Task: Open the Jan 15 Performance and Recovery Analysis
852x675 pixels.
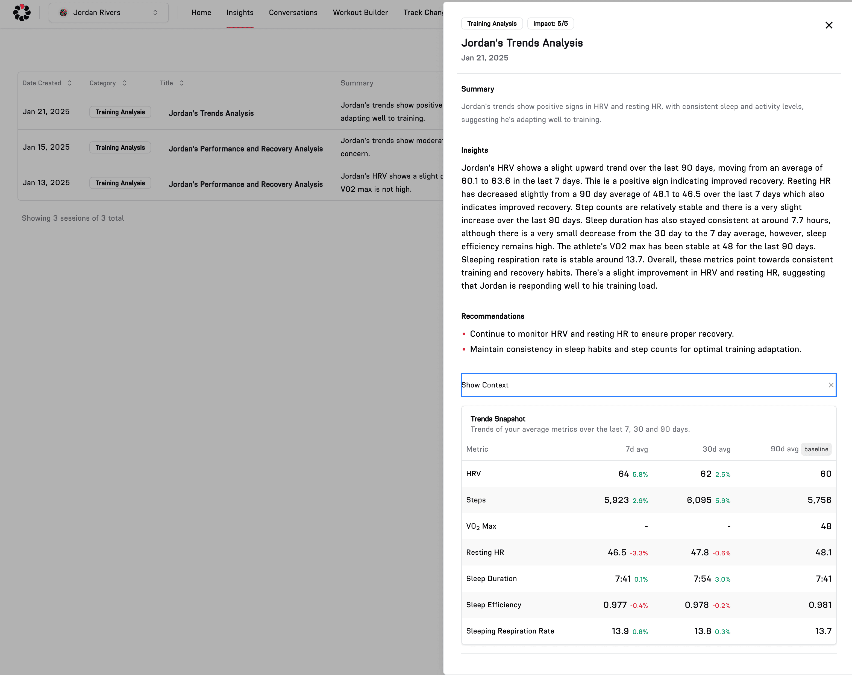Action: [x=245, y=149]
